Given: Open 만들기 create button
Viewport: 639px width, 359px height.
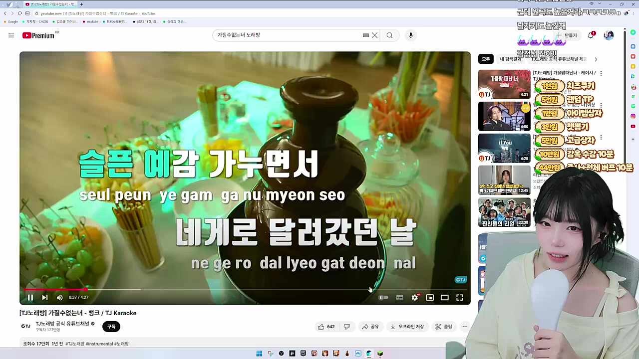Looking at the screenshot, I should pyautogui.click(x=567, y=35).
